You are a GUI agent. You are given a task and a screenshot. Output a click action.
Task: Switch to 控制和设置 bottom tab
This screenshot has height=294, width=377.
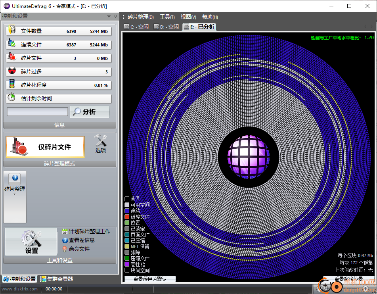pos(19,279)
